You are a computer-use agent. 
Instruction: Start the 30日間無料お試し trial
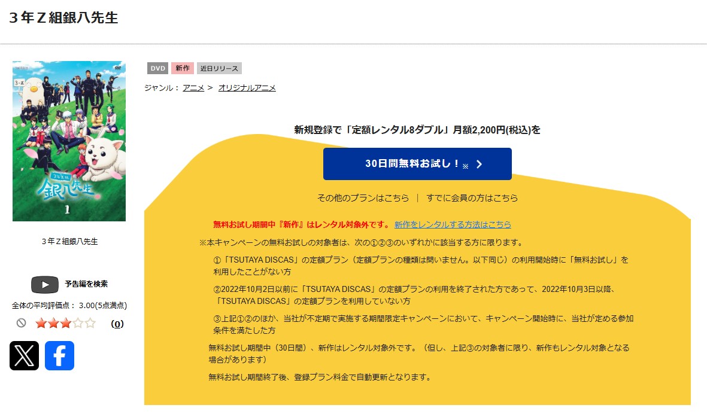417,164
